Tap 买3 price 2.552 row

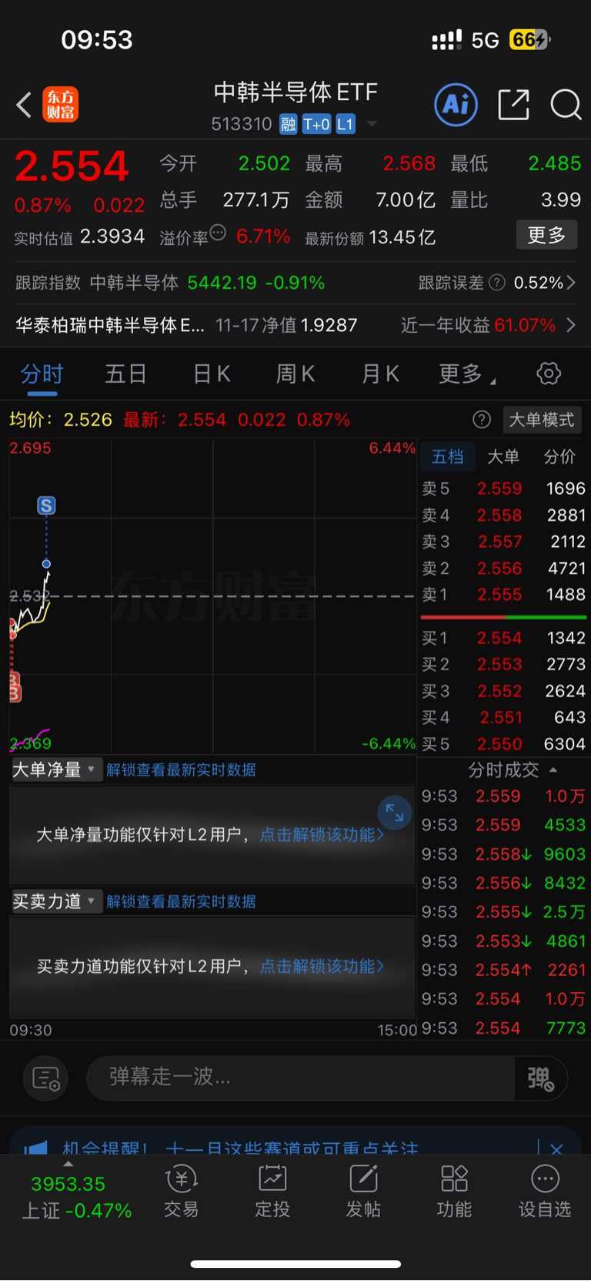point(503,691)
